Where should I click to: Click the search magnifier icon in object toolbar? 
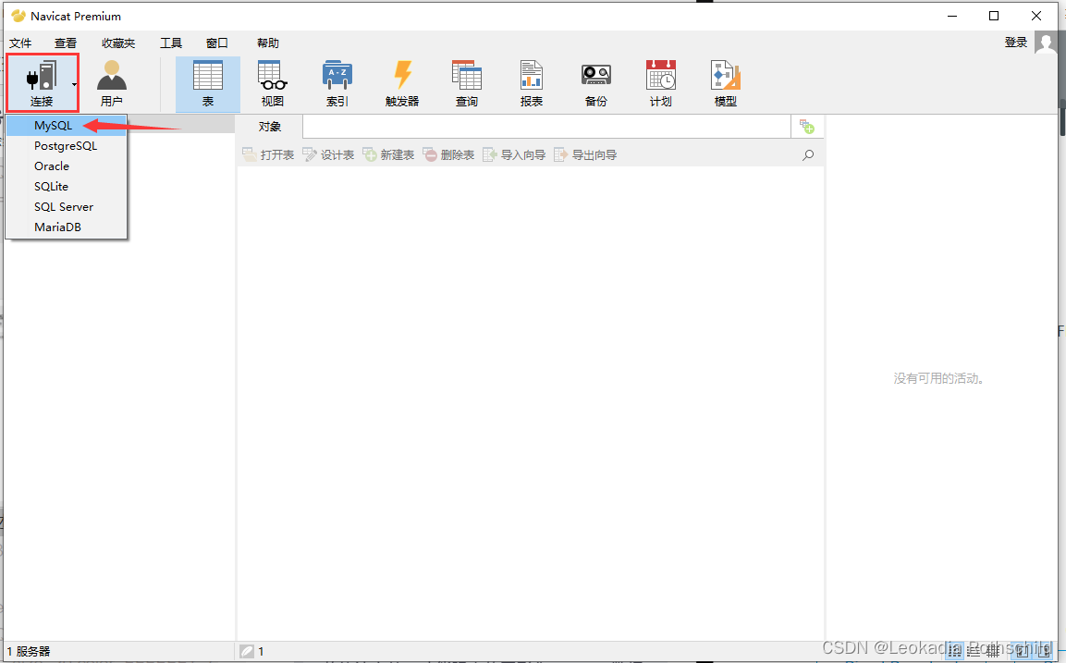coord(808,155)
